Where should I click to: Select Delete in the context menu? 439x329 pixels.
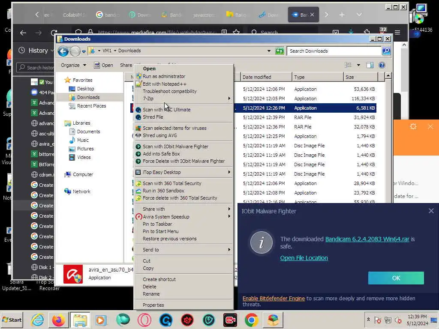[x=150, y=287]
